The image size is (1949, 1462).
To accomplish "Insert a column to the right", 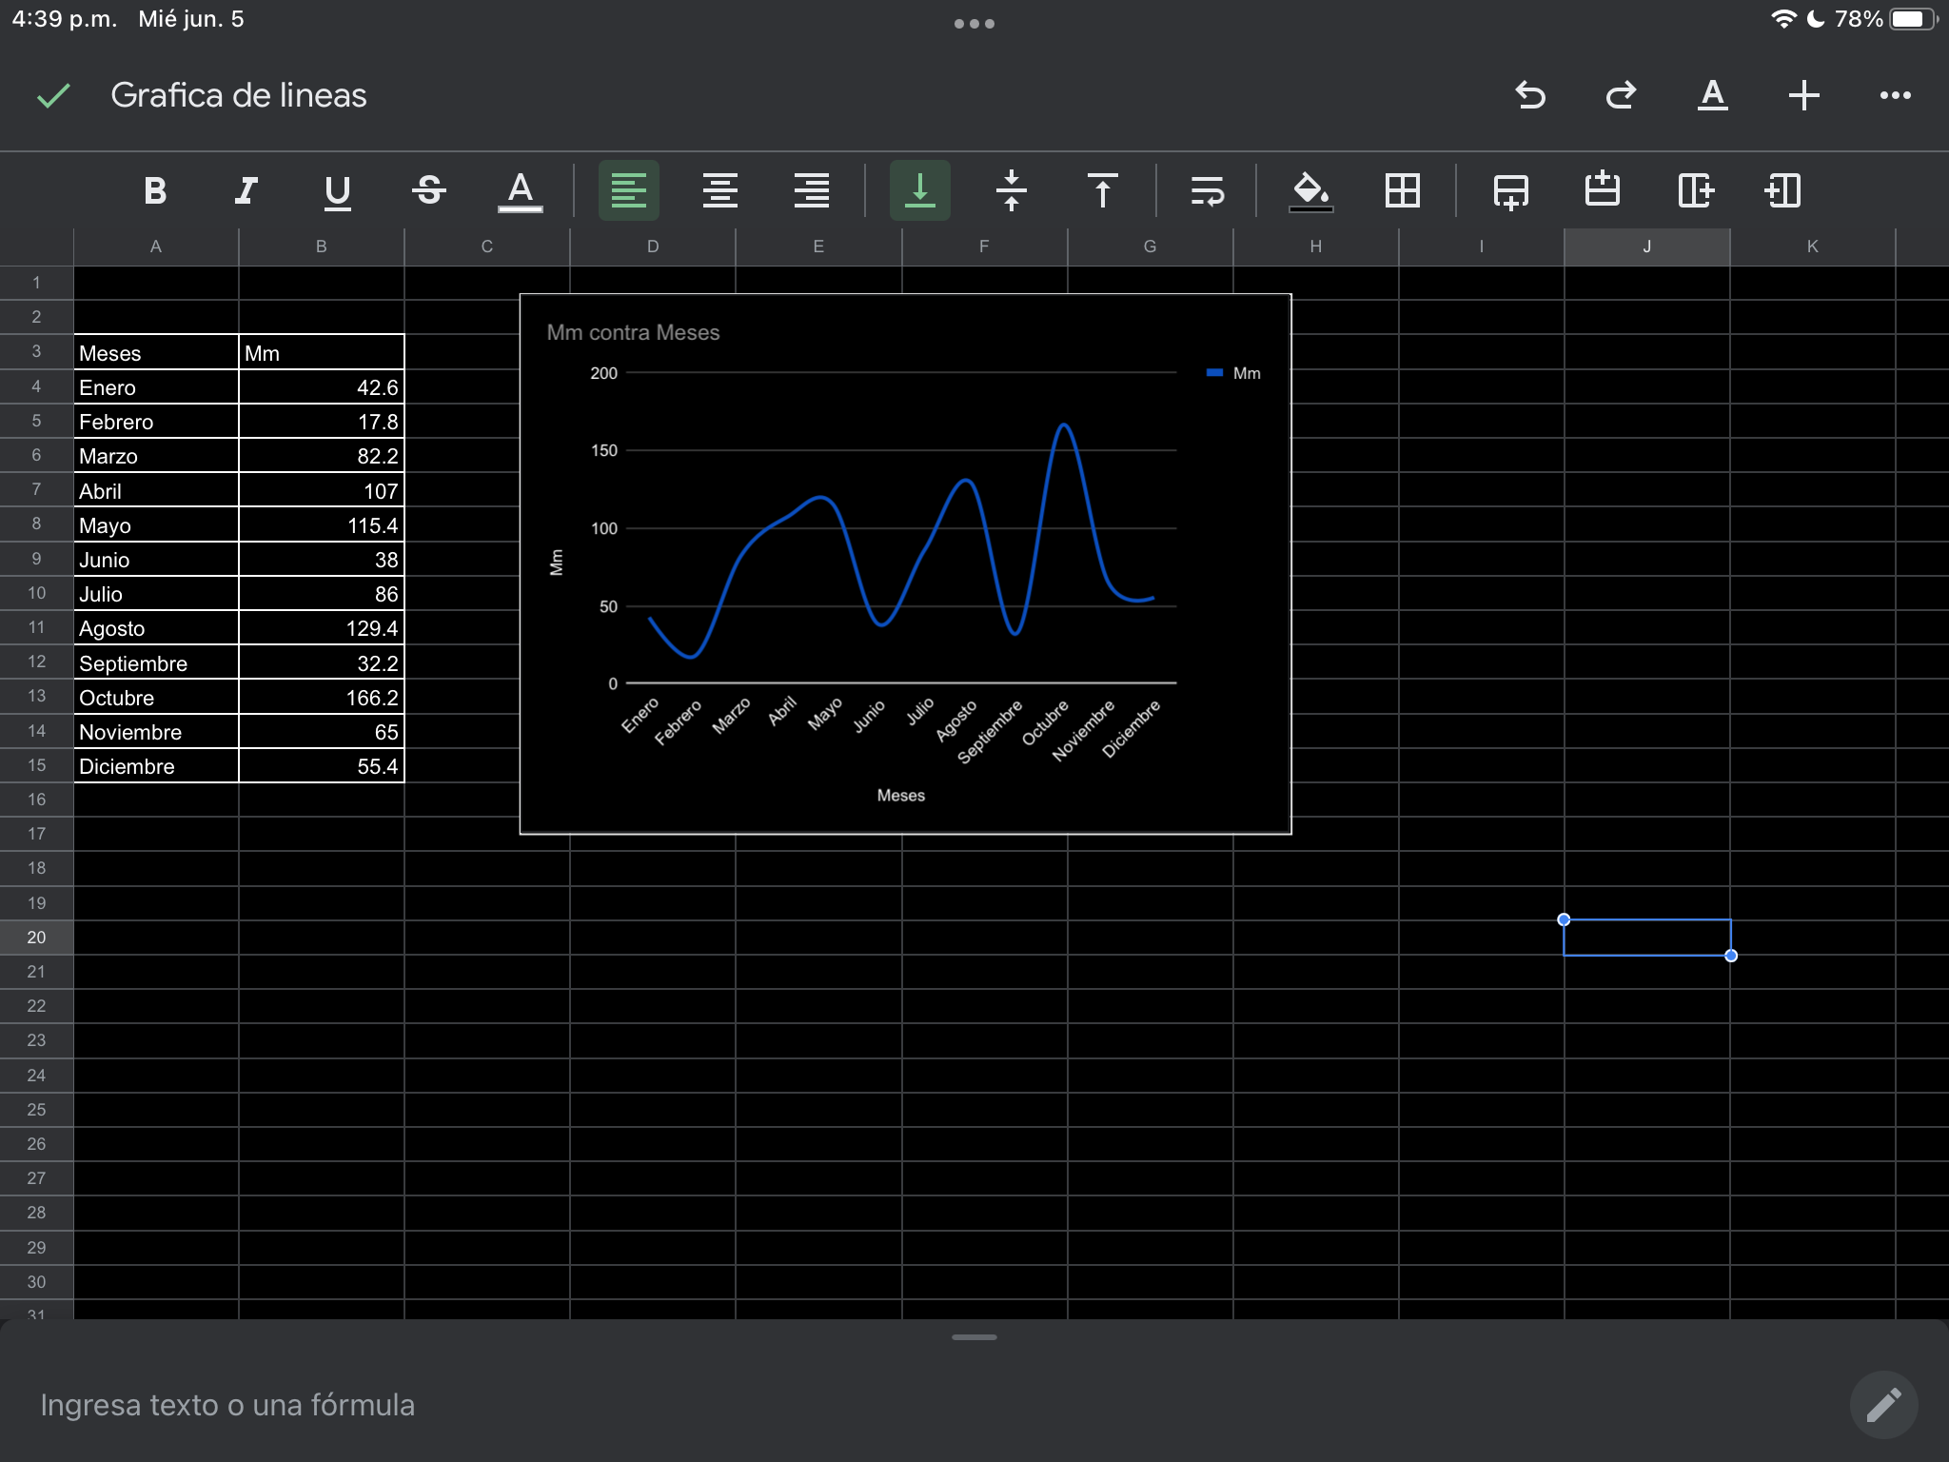I will click(1695, 190).
